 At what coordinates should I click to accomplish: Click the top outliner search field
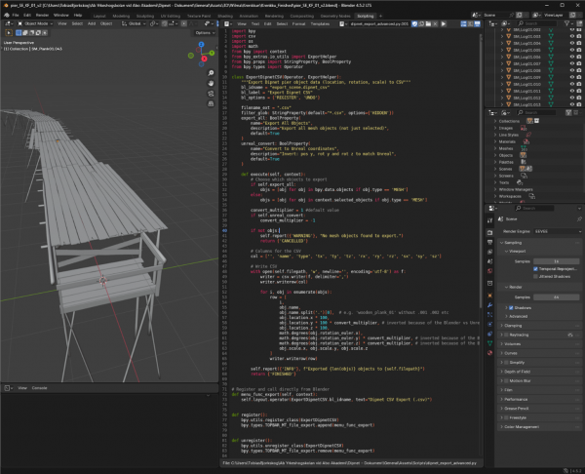(535, 23)
